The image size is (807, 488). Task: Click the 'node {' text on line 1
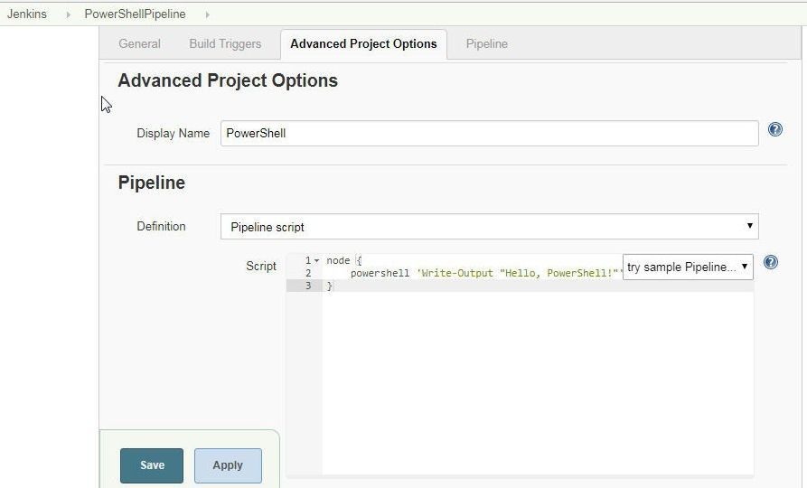tap(344, 260)
